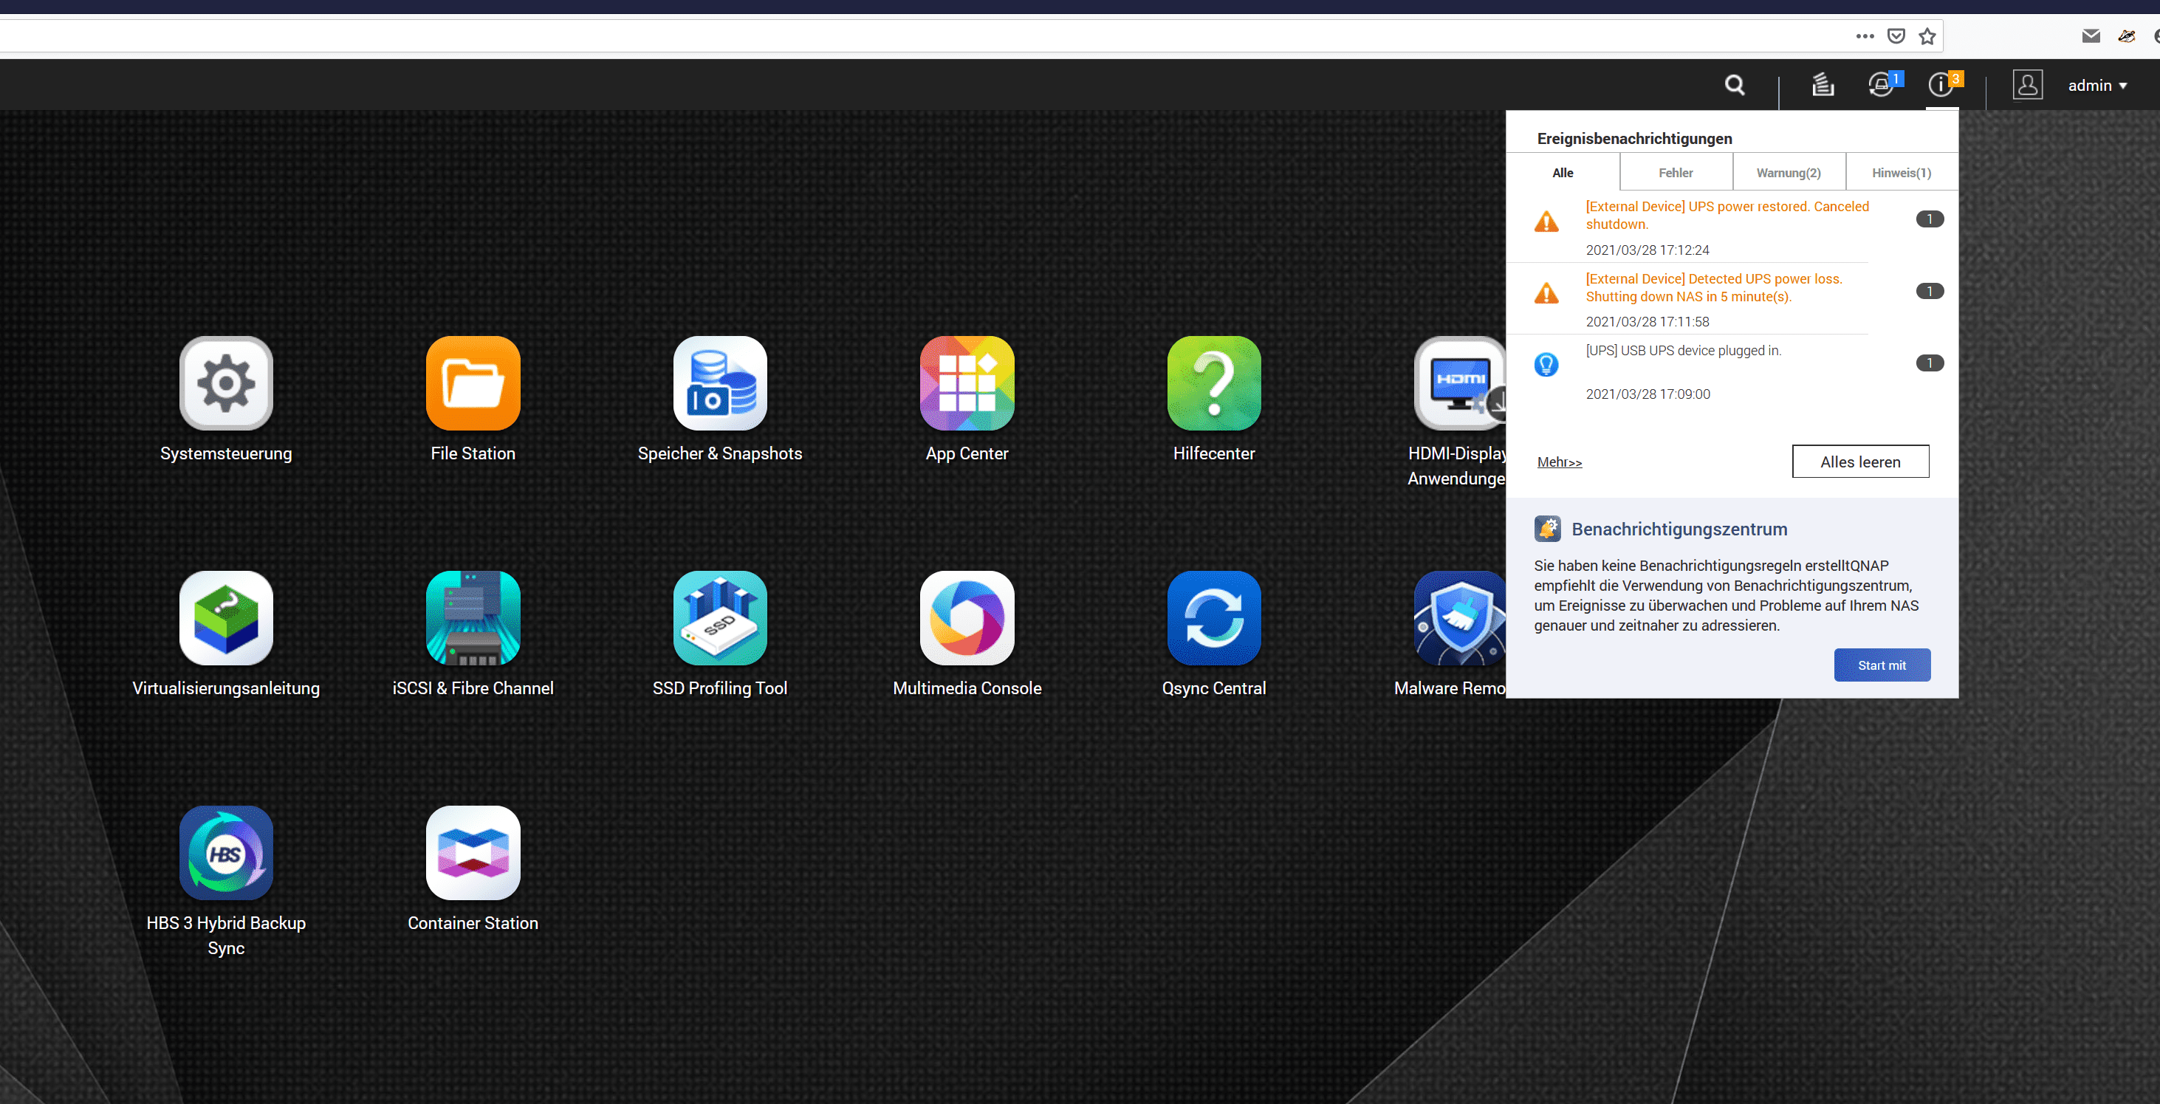Switch to the Warnung(2) tab

pyautogui.click(x=1789, y=173)
